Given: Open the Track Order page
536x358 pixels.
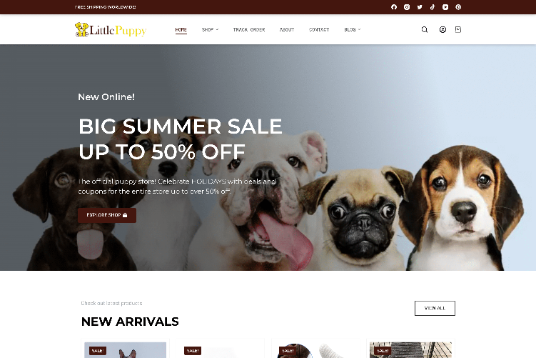Looking at the screenshot, I should (x=249, y=29).
